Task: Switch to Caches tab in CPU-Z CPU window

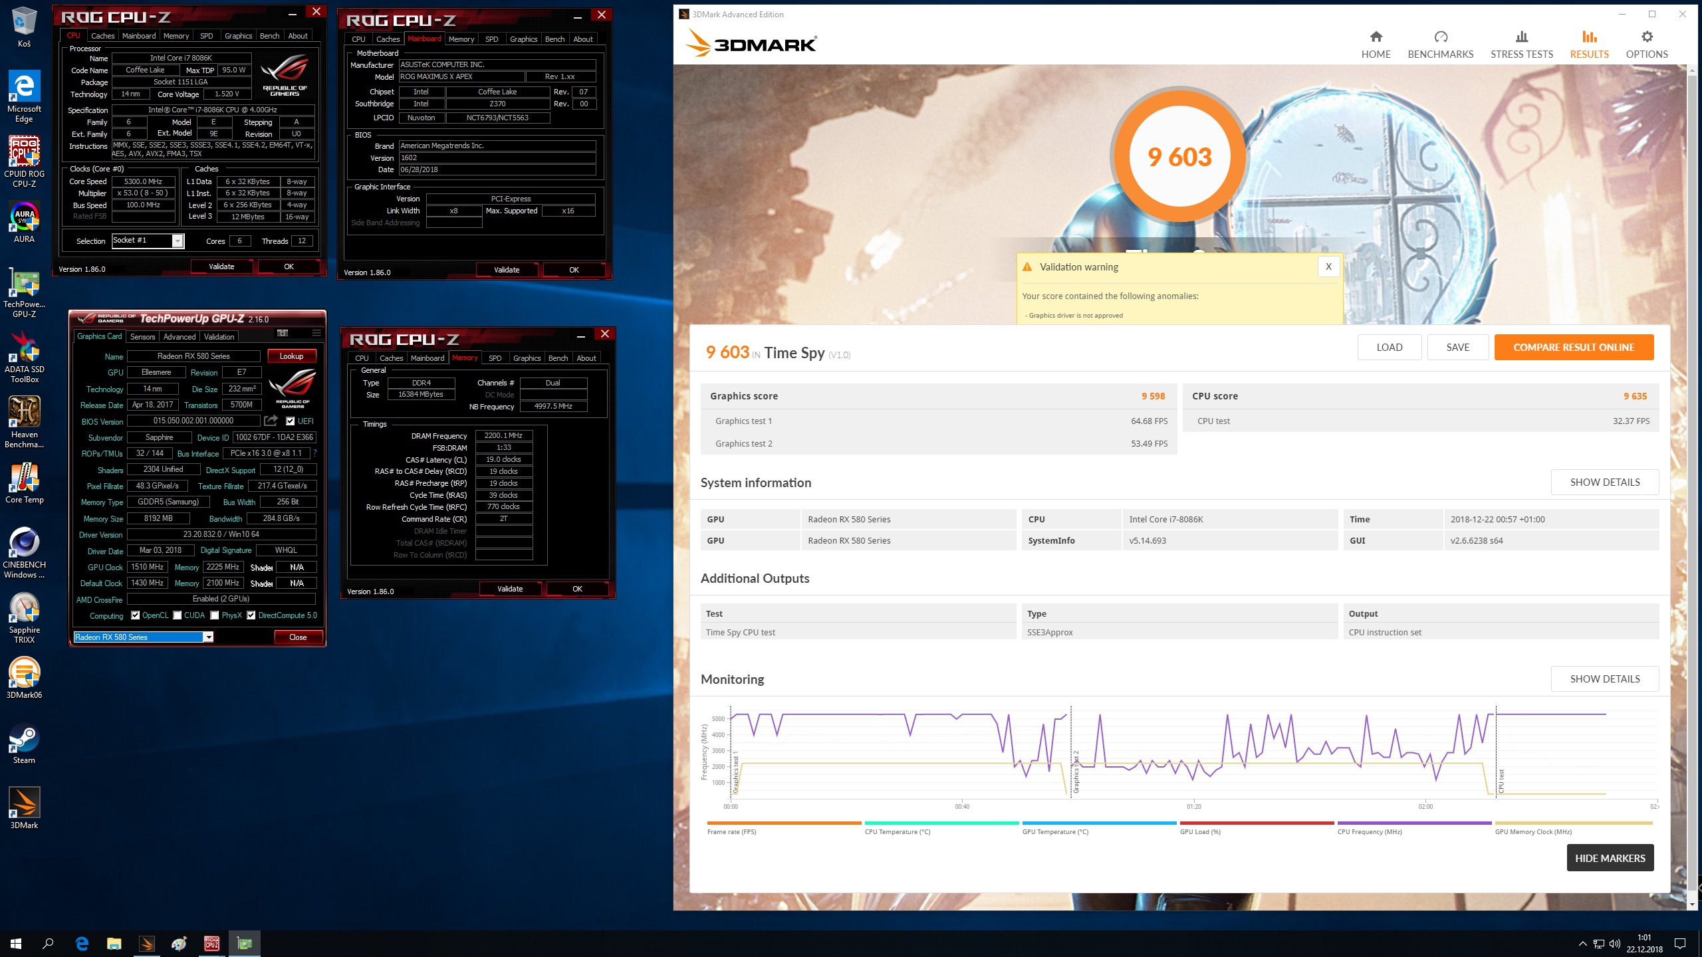Action: [102, 36]
